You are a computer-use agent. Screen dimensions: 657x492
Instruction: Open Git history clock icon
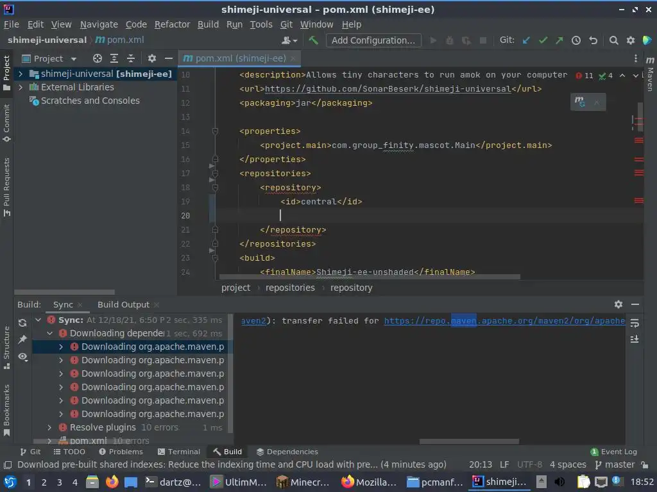coord(576,40)
